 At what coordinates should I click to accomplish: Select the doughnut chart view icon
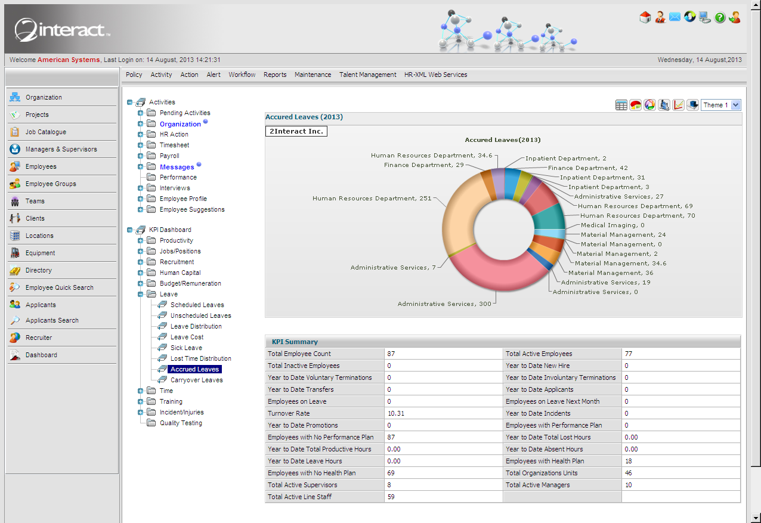(x=650, y=105)
